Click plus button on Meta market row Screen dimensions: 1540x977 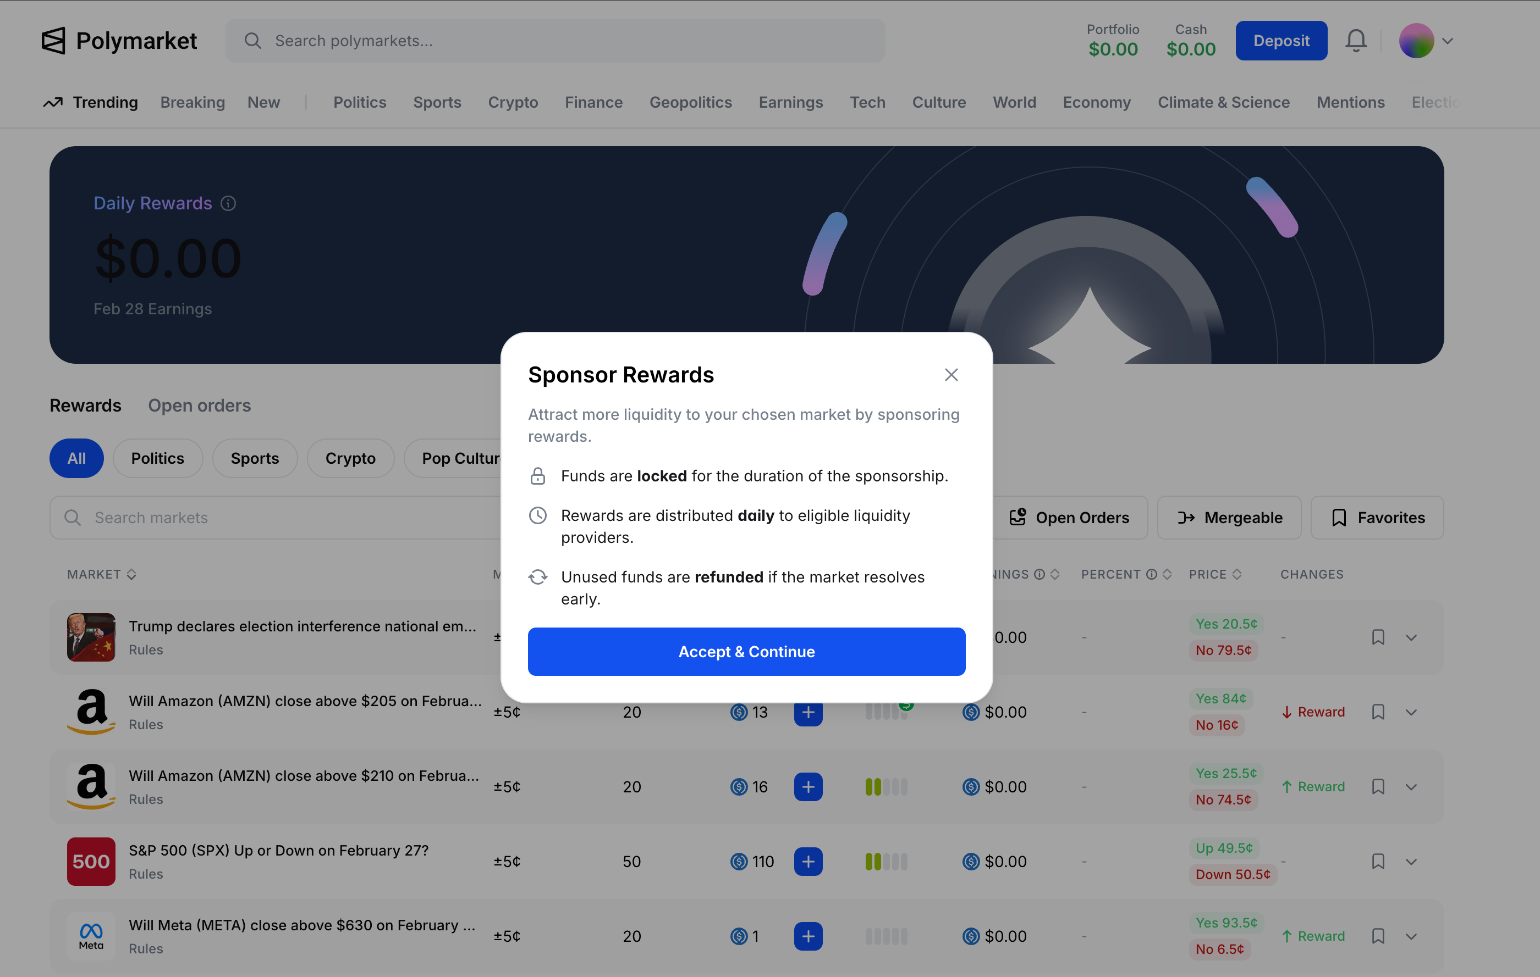coord(808,936)
